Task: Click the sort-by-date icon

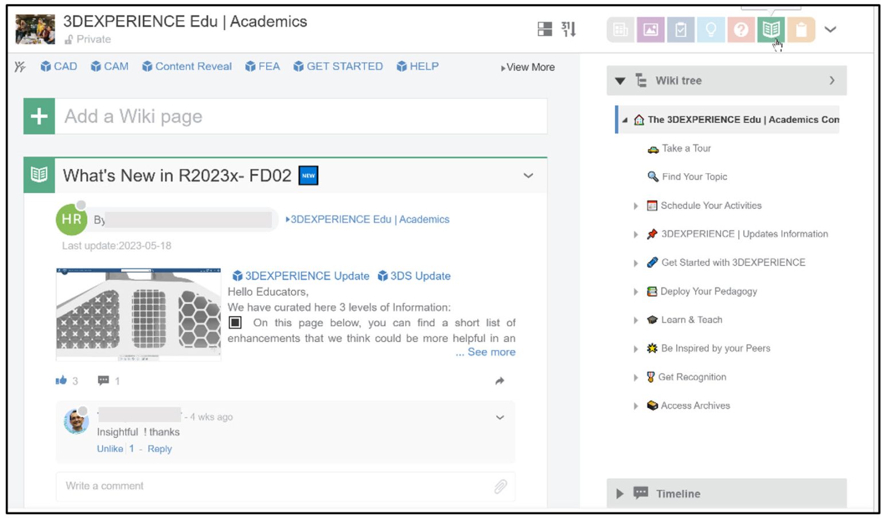Action: pyautogui.click(x=568, y=29)
